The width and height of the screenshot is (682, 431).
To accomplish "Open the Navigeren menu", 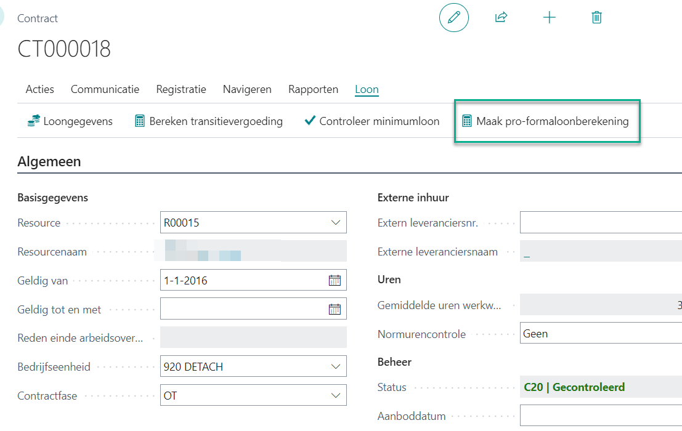I will (x=247, y=89).
